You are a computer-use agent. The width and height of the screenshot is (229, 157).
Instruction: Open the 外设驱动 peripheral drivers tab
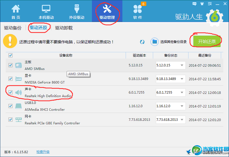click(x=77, y=12)
